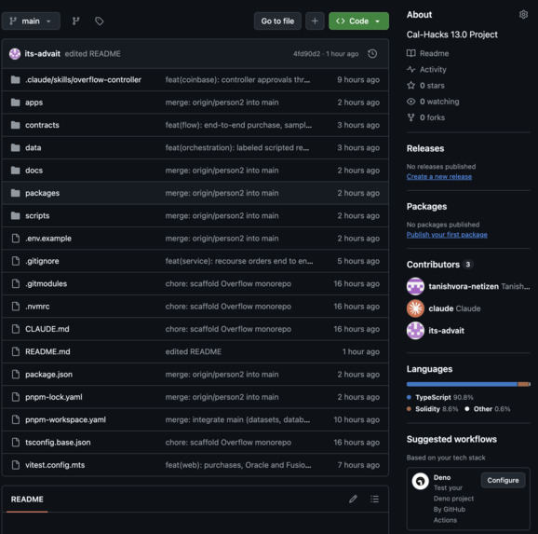Open the package.json file
538x534 pixels.
48,375
